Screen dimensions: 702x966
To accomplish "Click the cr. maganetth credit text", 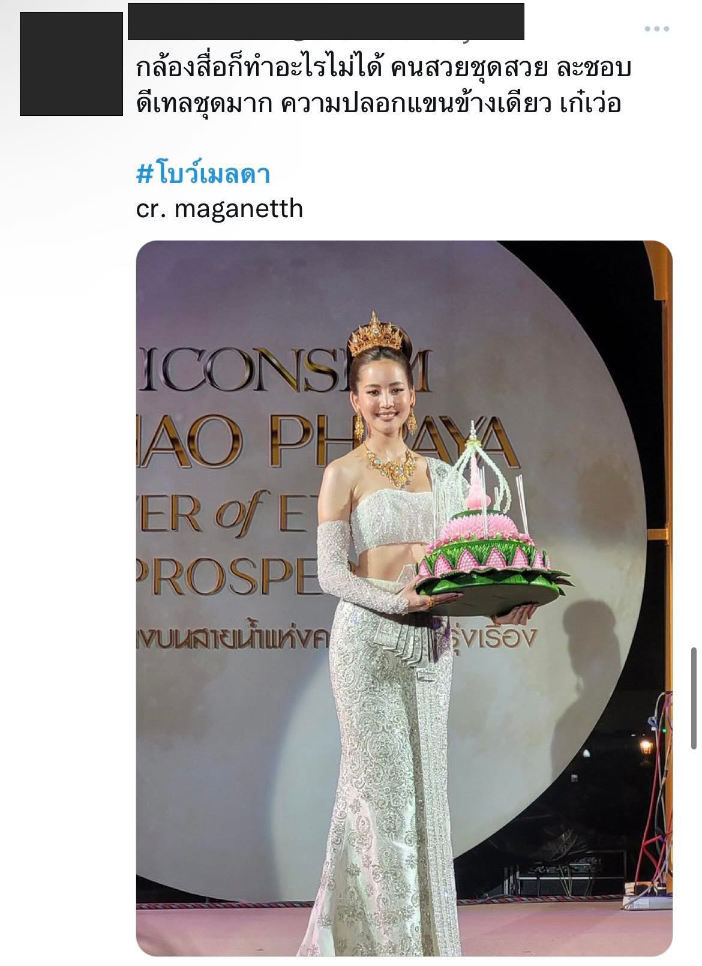I will (220, 209).
